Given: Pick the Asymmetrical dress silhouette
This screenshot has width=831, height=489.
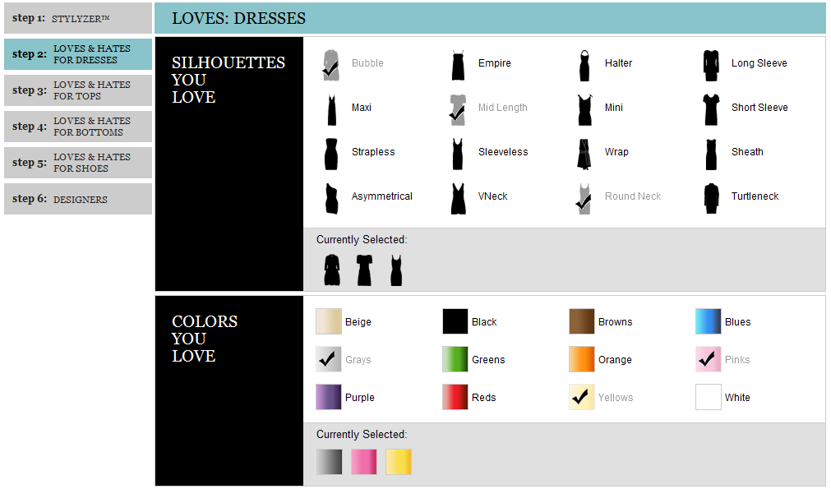Looking at the screenshot, I should [331, 198].
